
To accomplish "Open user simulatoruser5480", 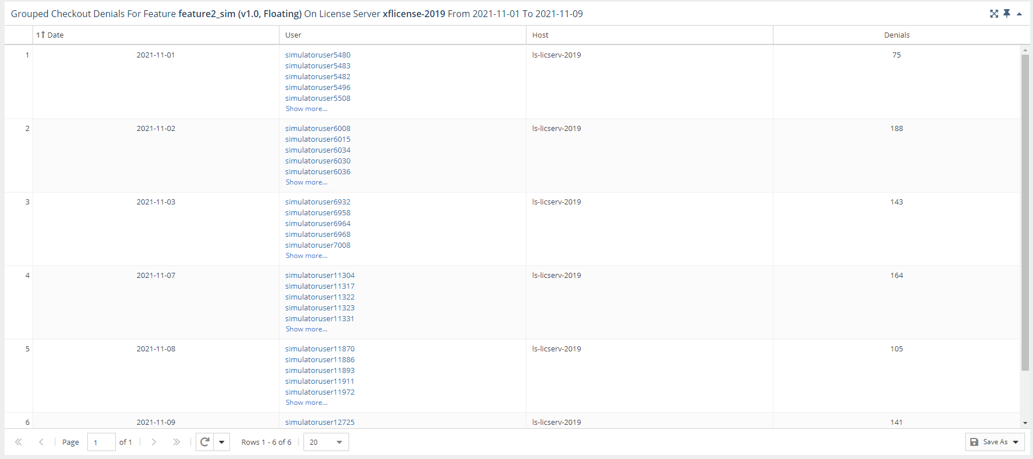I will click(318, 55).
